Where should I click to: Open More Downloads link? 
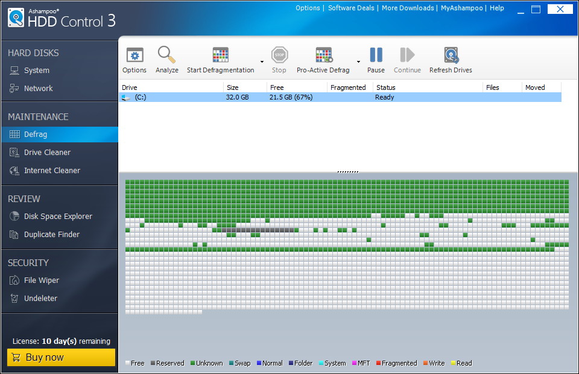tap(408, 8)
